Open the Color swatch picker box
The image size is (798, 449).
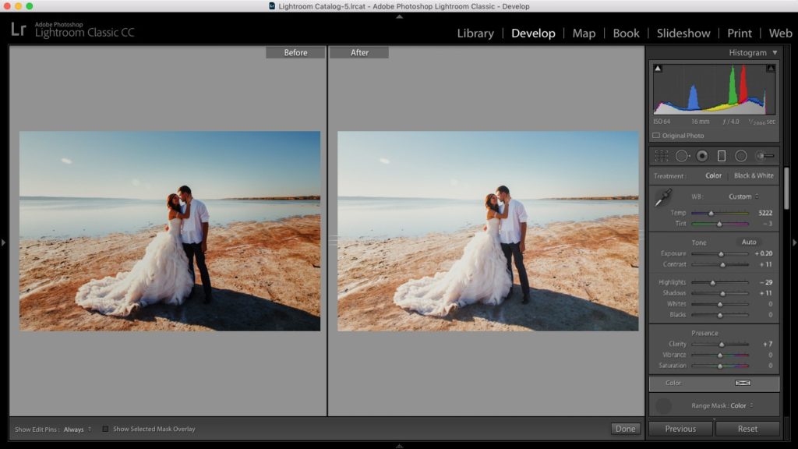[x=743, y=383]
